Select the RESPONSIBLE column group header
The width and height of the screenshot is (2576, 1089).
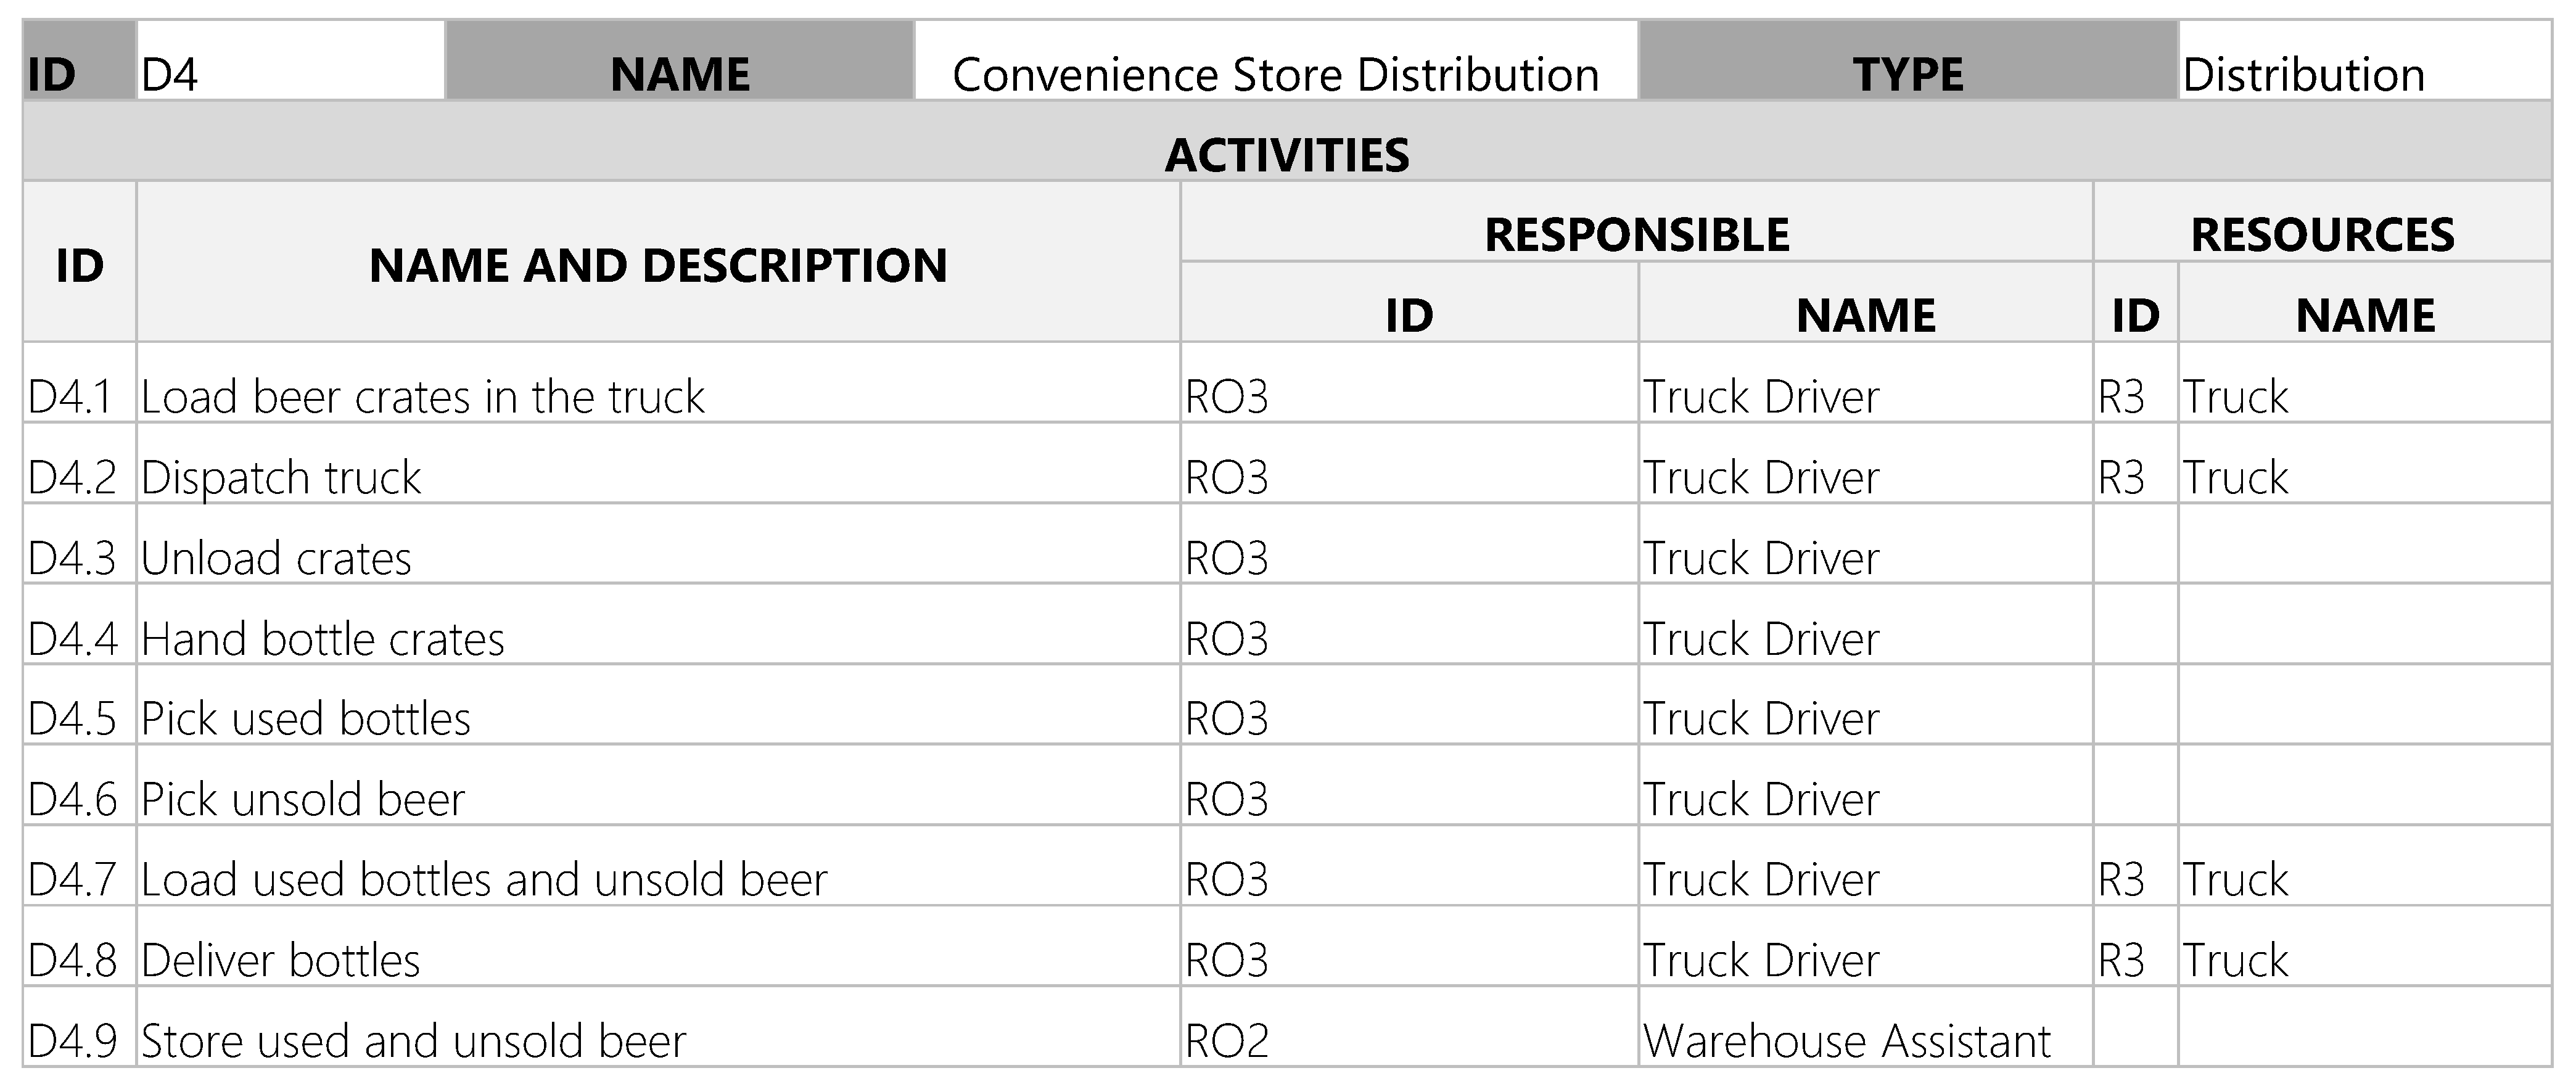1636,234
